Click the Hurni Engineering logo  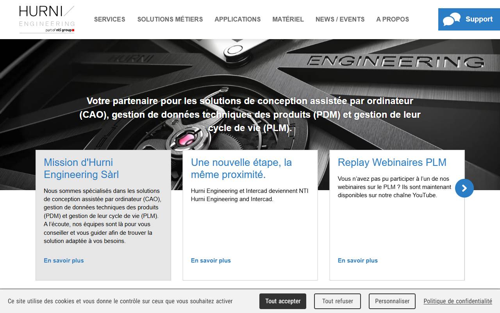pyautogui.click(x=47, y=19)
